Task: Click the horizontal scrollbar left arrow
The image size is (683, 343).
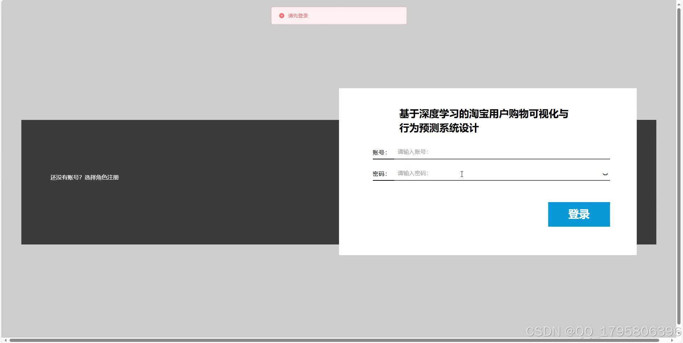Action: pos(5,341)
